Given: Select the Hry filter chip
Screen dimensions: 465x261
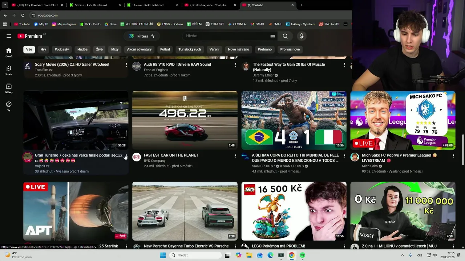Looking at the screenshot, I should click(43, 49).
